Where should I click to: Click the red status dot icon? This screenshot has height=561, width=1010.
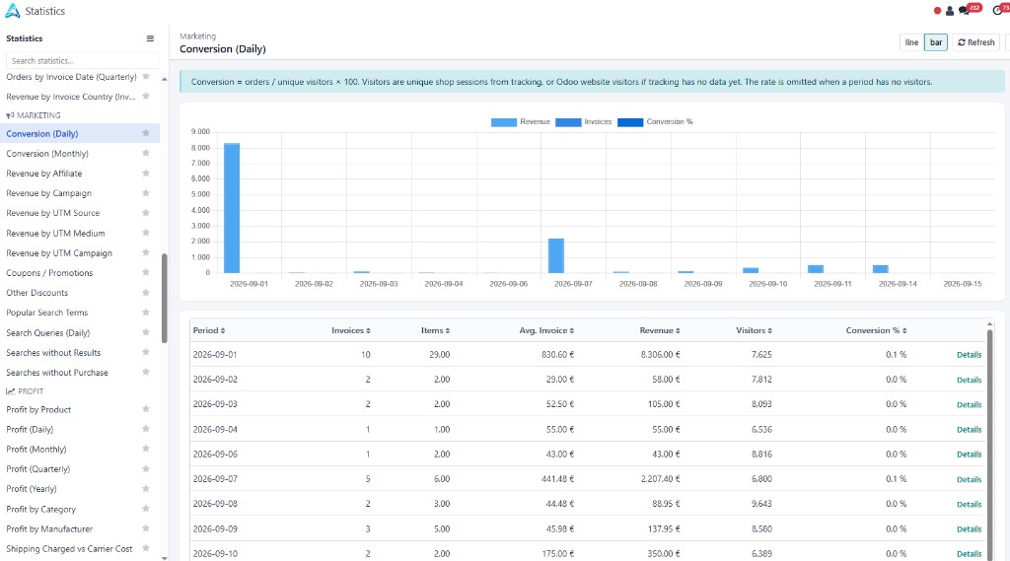[x=937, y=10]
